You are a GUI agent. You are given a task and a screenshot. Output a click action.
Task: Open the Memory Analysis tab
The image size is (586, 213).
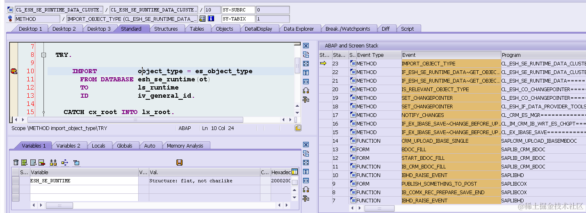(x=185, y=146)
